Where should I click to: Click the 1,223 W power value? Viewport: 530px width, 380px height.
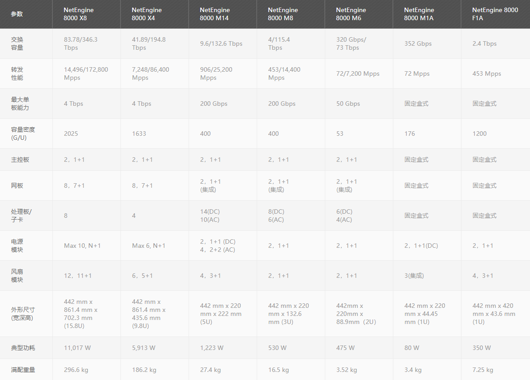tap(211, 348)
